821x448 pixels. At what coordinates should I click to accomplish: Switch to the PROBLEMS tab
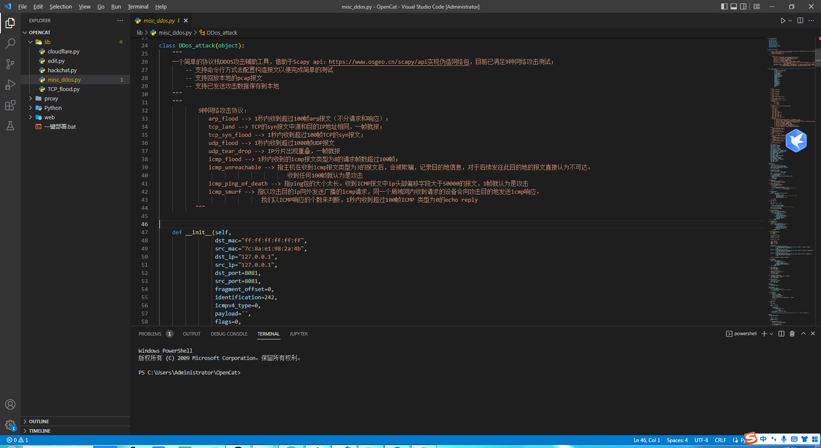(150, 334)
